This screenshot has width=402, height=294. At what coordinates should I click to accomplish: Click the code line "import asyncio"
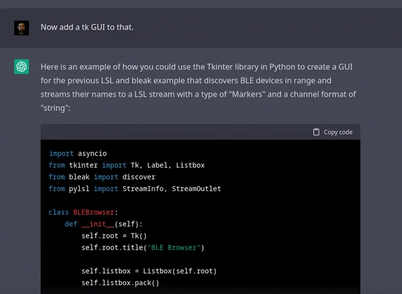pos(77,153)
